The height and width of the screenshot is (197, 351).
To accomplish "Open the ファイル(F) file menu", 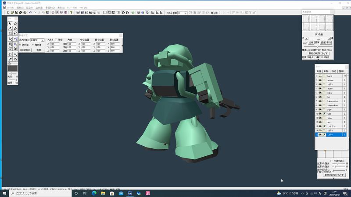I will pos(10,7).
